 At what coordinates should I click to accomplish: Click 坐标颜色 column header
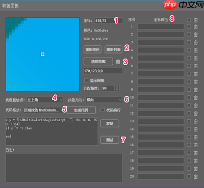pos(161,20)
